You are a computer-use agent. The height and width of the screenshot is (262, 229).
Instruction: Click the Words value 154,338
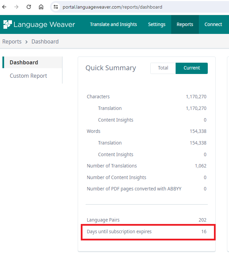coord(198,131)
